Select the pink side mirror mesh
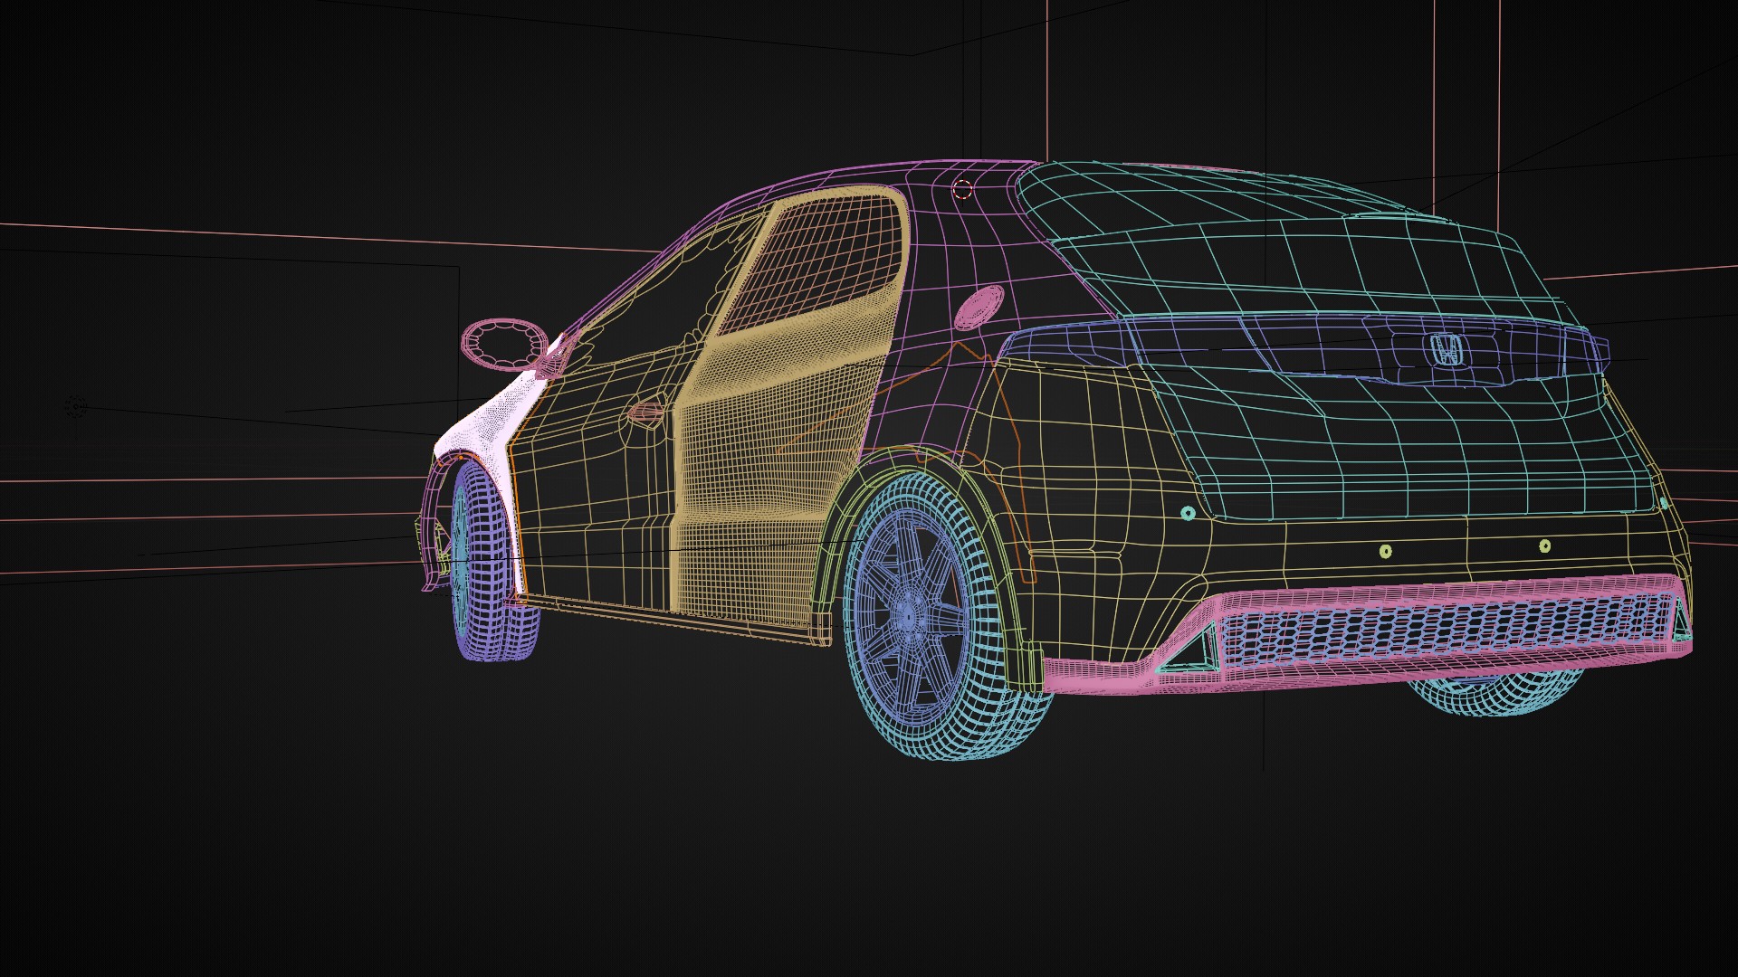Screen dimensions: 1738x977 pos(503,344)
